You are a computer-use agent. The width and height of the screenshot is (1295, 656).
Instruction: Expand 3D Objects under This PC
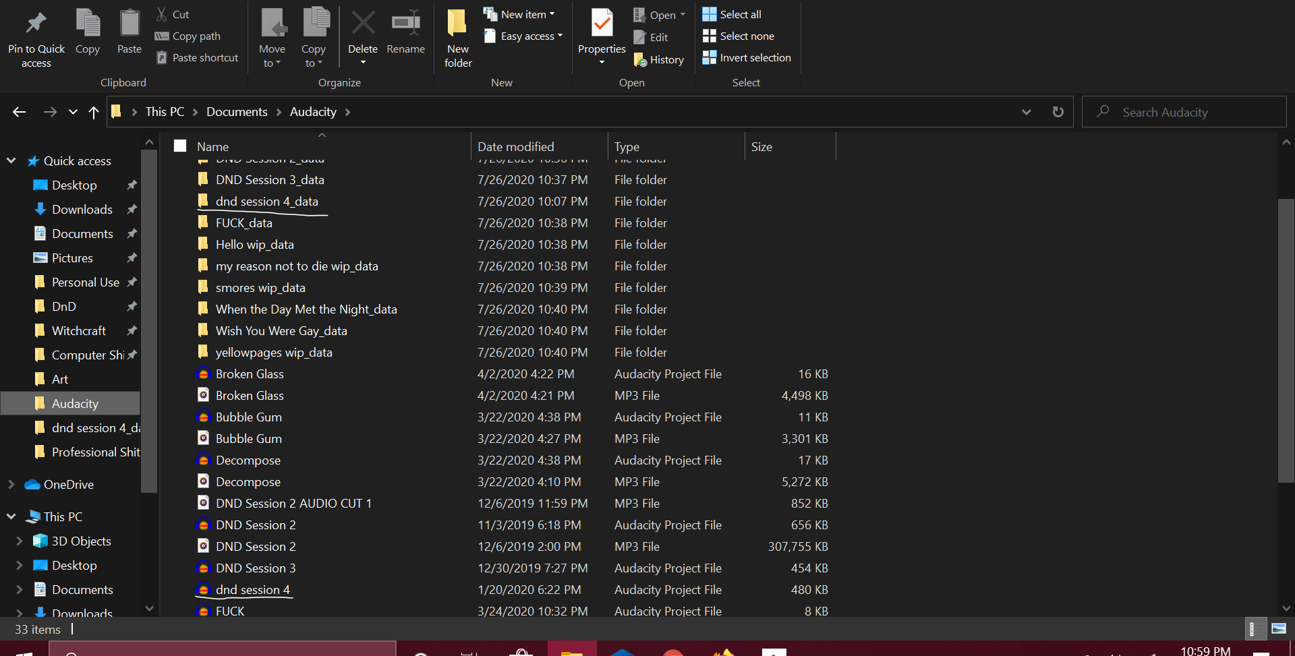coord(19,541)
